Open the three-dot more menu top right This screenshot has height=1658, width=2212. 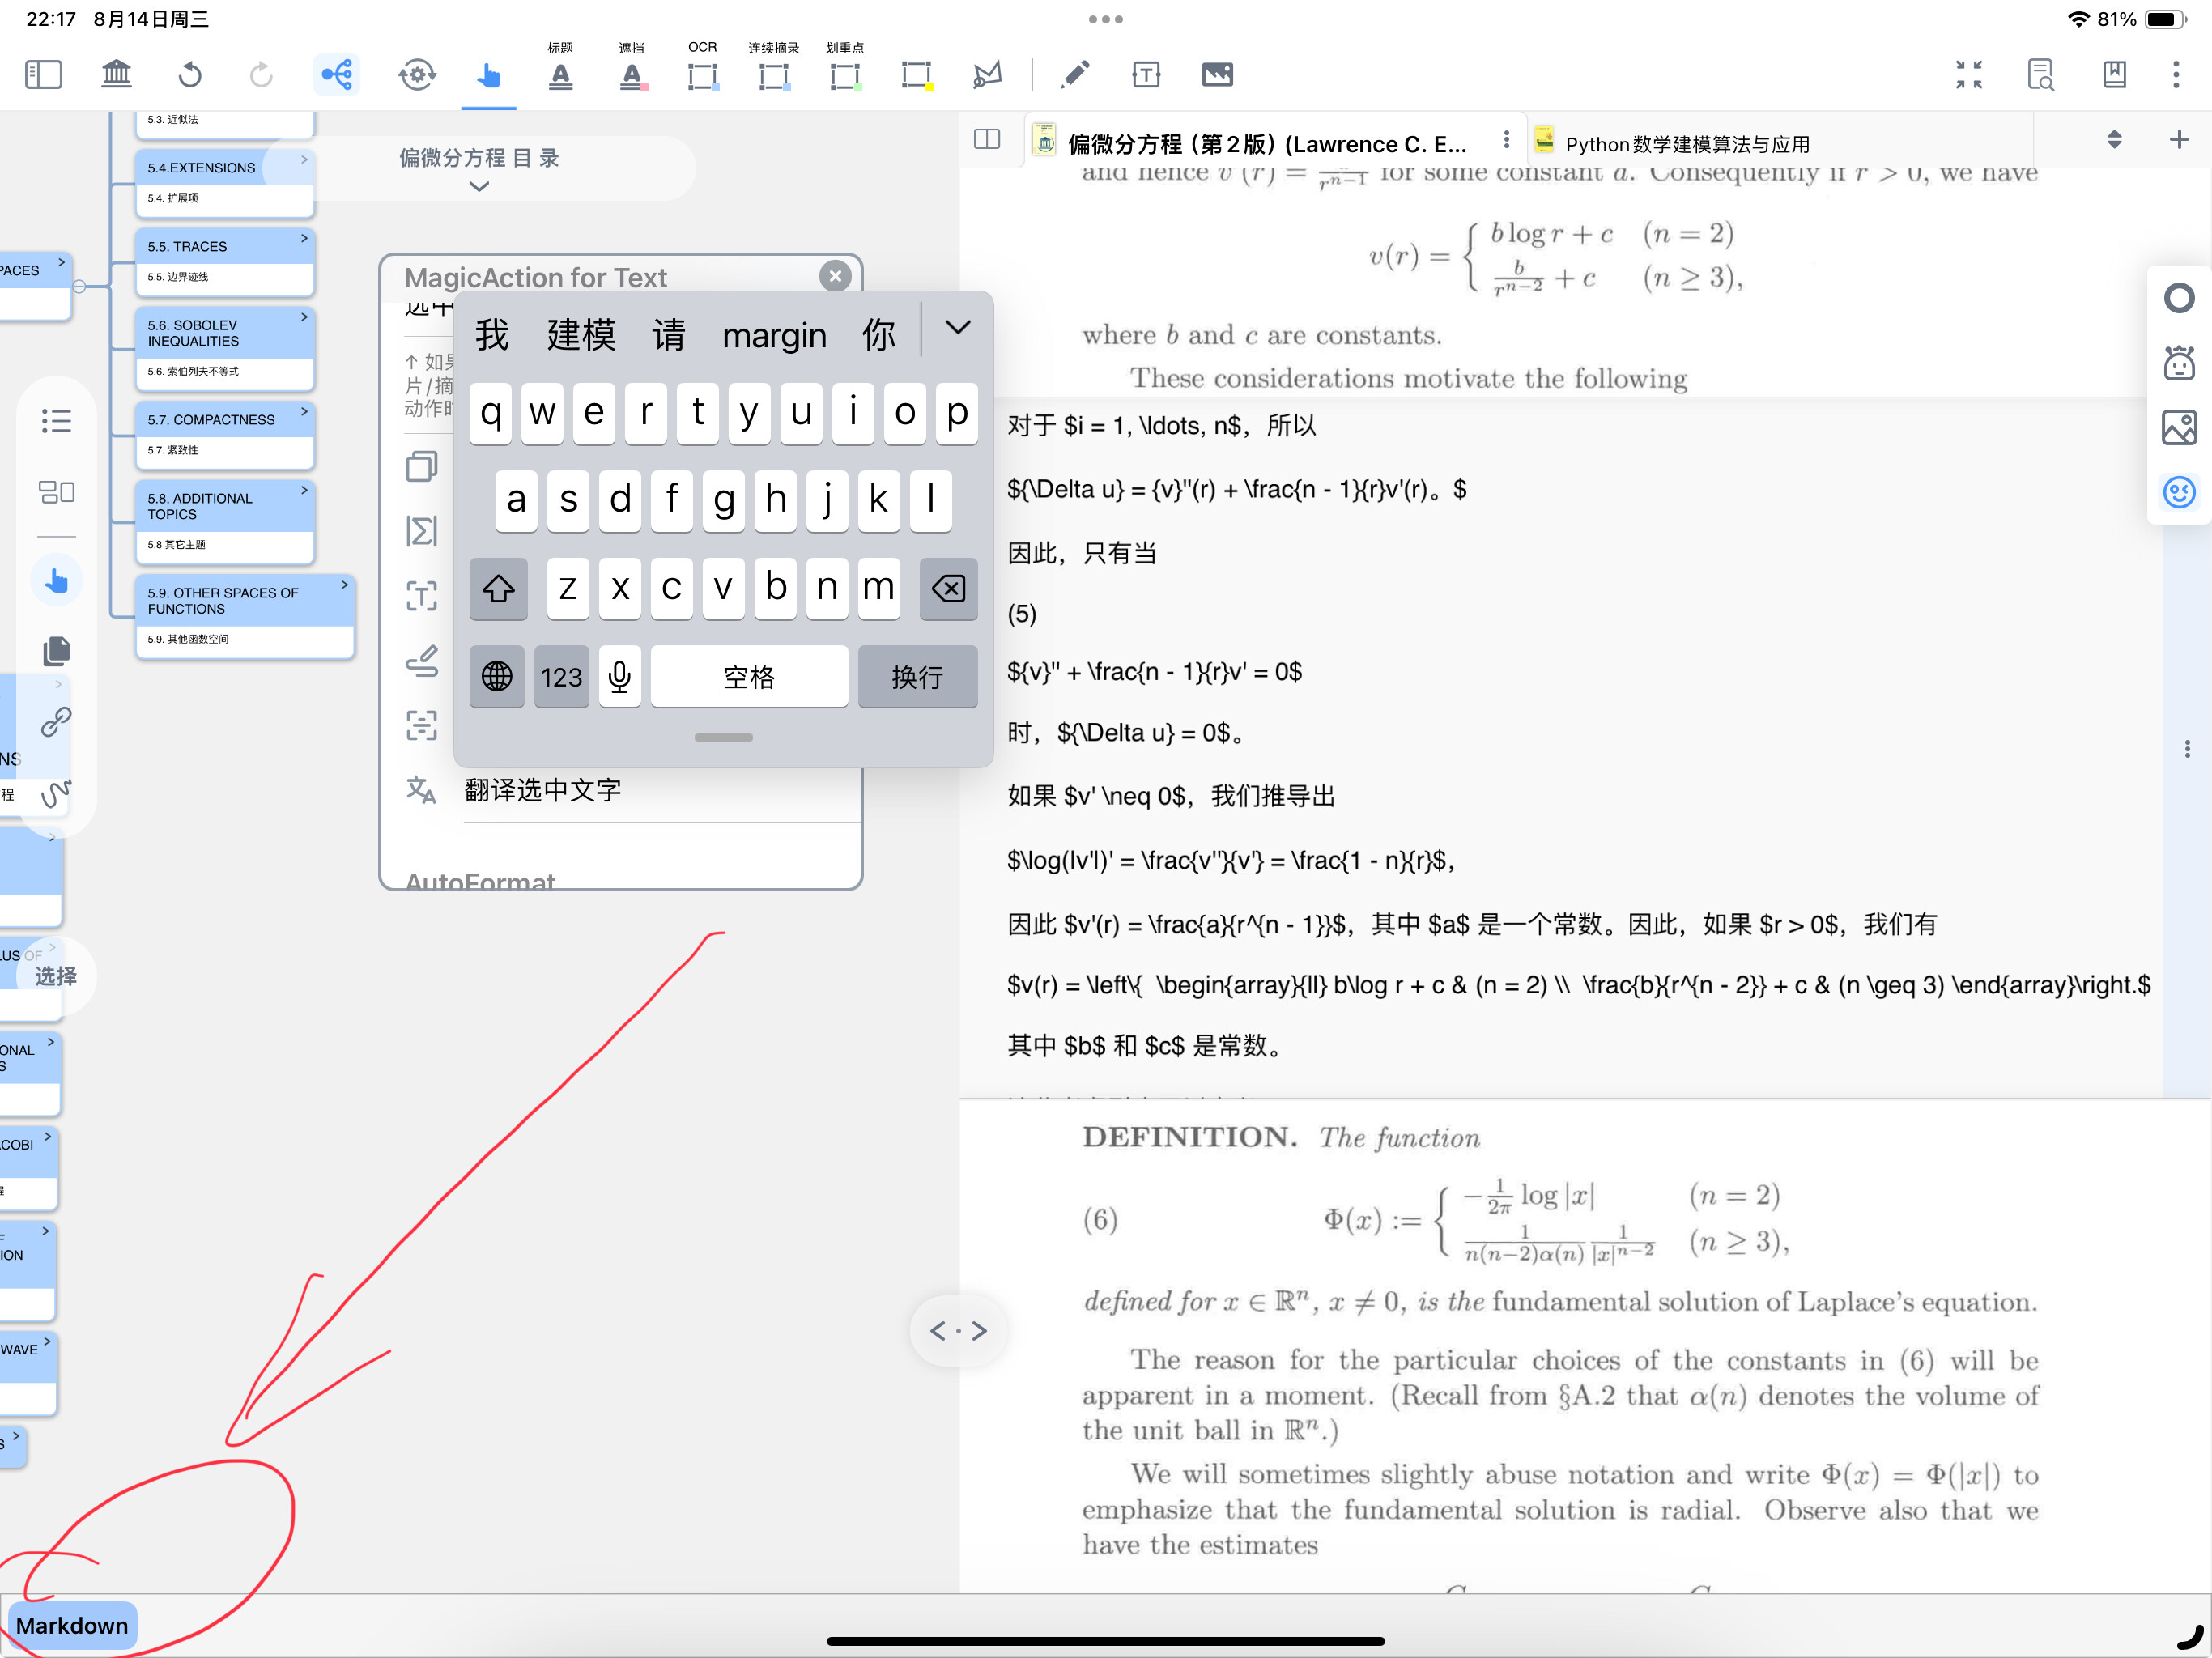coord(2176,75)
